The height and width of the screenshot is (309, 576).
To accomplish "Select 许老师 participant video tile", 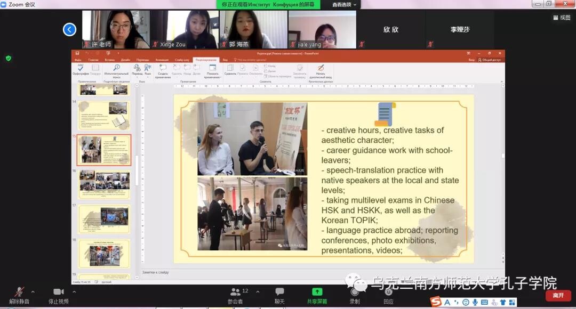I will (116, 29).
